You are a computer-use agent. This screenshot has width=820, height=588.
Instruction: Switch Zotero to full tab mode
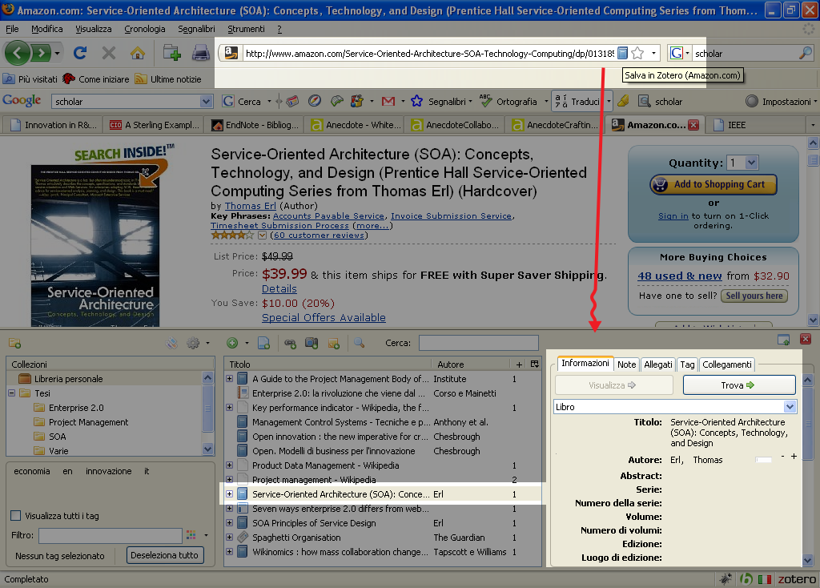click(783, 340)
